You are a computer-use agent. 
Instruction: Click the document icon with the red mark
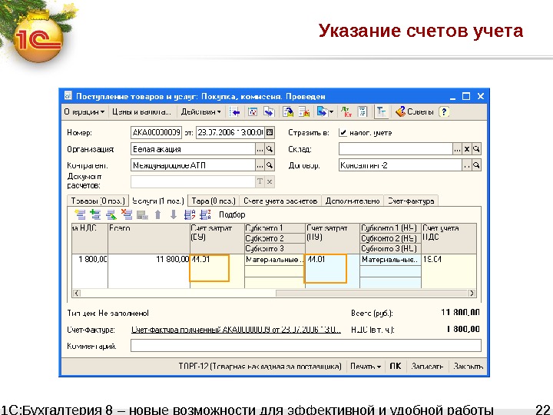click(304, 112)
